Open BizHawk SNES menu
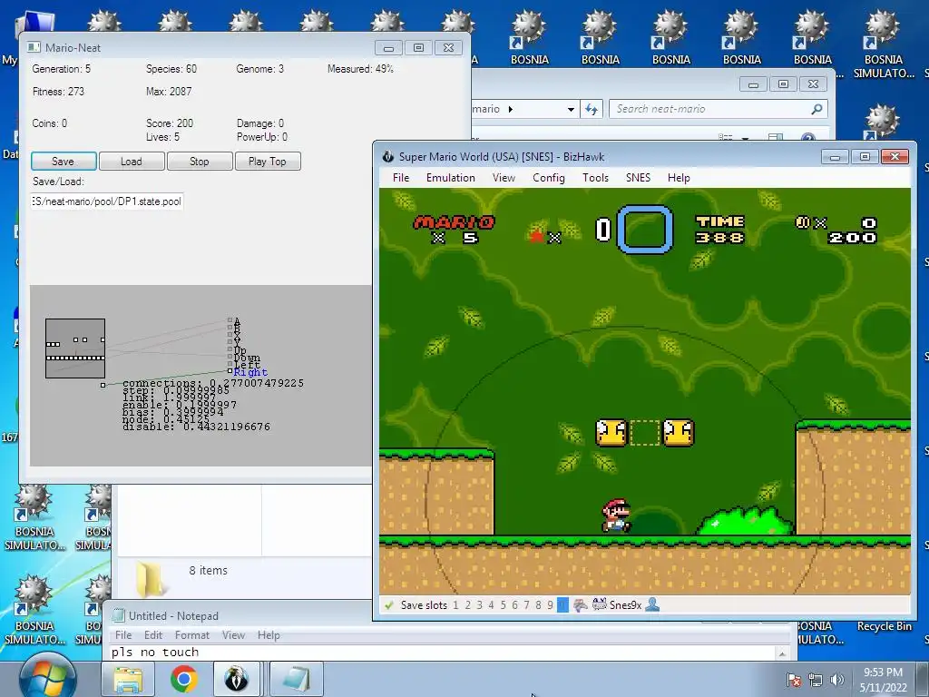929x697 pixels. tap(638, 178)
